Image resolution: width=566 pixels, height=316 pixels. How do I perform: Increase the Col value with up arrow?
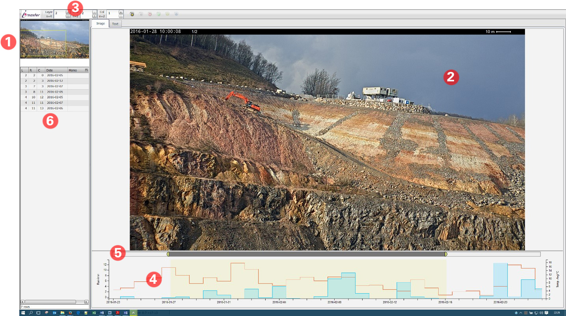pyautogui.click(x=121, y=12)
